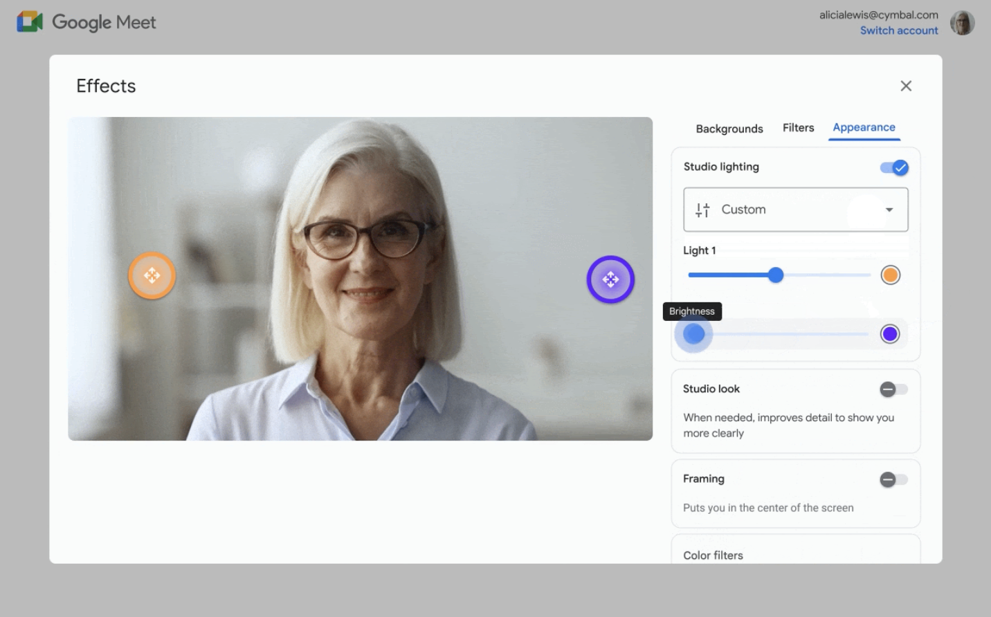The height and width of the screenshot is (617, 991).
Task: Open the purple light color swatch
Action: point(890,334)
